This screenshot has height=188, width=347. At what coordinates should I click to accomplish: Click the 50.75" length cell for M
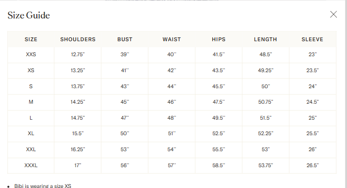pyautogui.click(x=266, y=102)
